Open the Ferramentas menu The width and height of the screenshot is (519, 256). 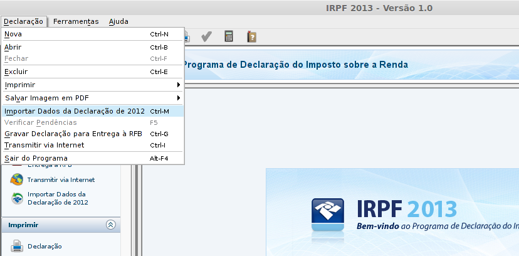pyautogui.click(x=76, y=21)
